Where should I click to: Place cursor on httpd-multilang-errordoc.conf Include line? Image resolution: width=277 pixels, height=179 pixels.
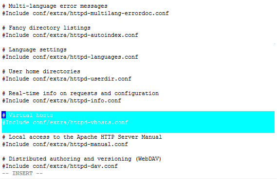86,14
